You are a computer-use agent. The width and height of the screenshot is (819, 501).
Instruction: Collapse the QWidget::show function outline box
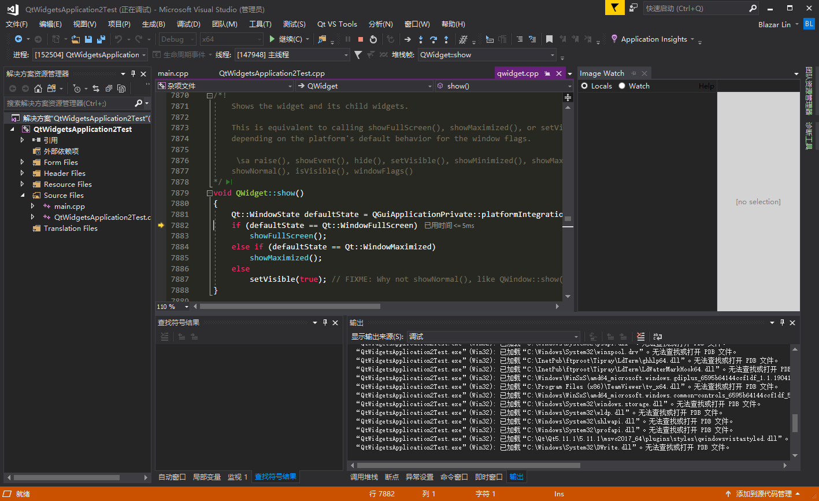[x=209, y=193]
